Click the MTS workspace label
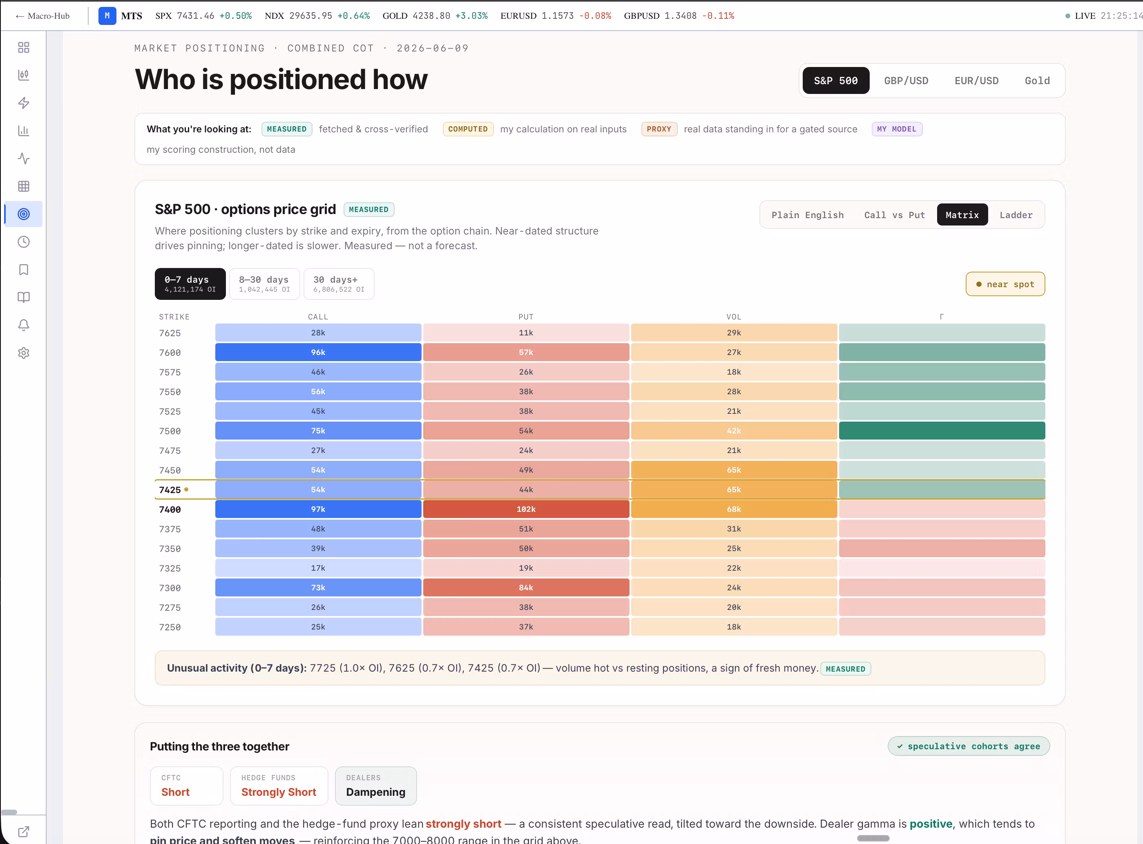Screen dimensions: 1143x844 pos(131,16)
